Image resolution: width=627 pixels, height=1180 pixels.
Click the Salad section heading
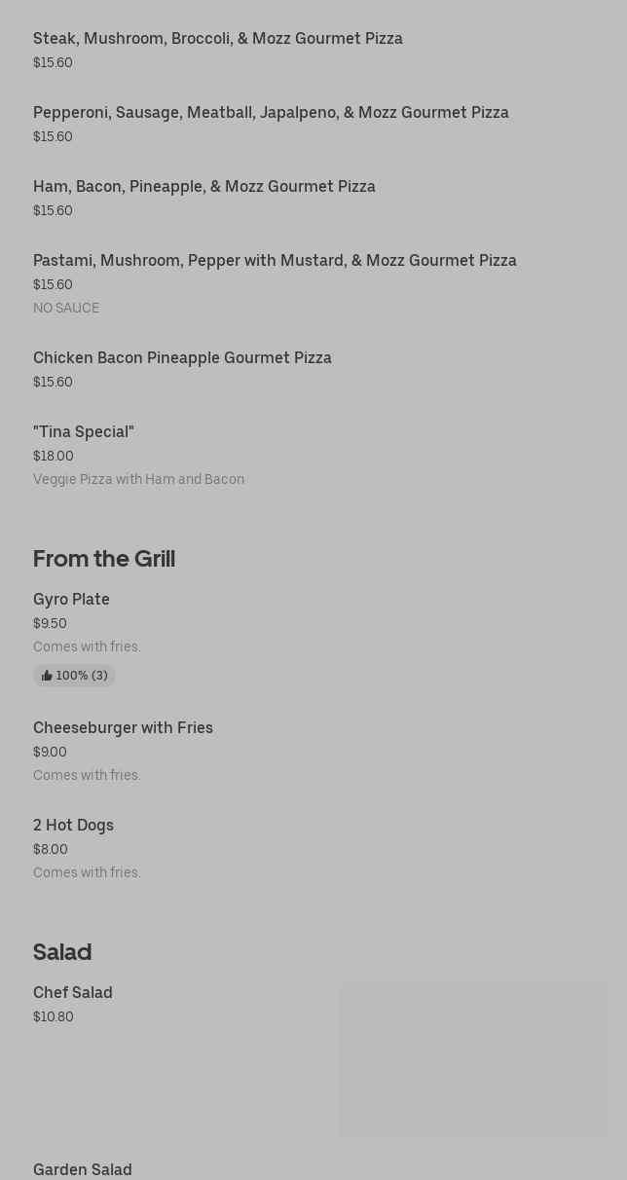click(x=62, y=952)
